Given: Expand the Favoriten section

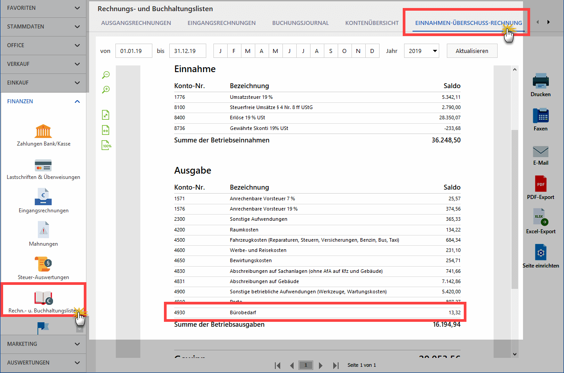Looking at the screenshot, I should point(43,8).
